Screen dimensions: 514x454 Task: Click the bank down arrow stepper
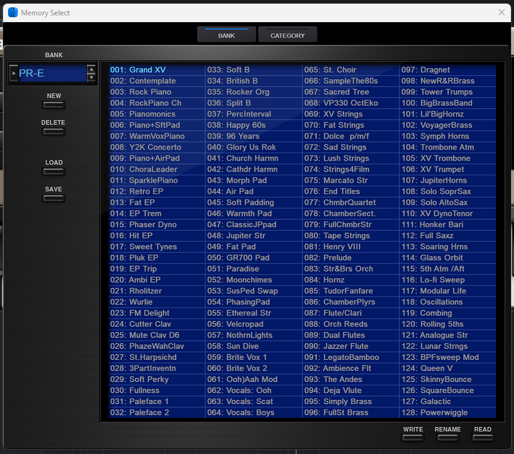point(91,78)
